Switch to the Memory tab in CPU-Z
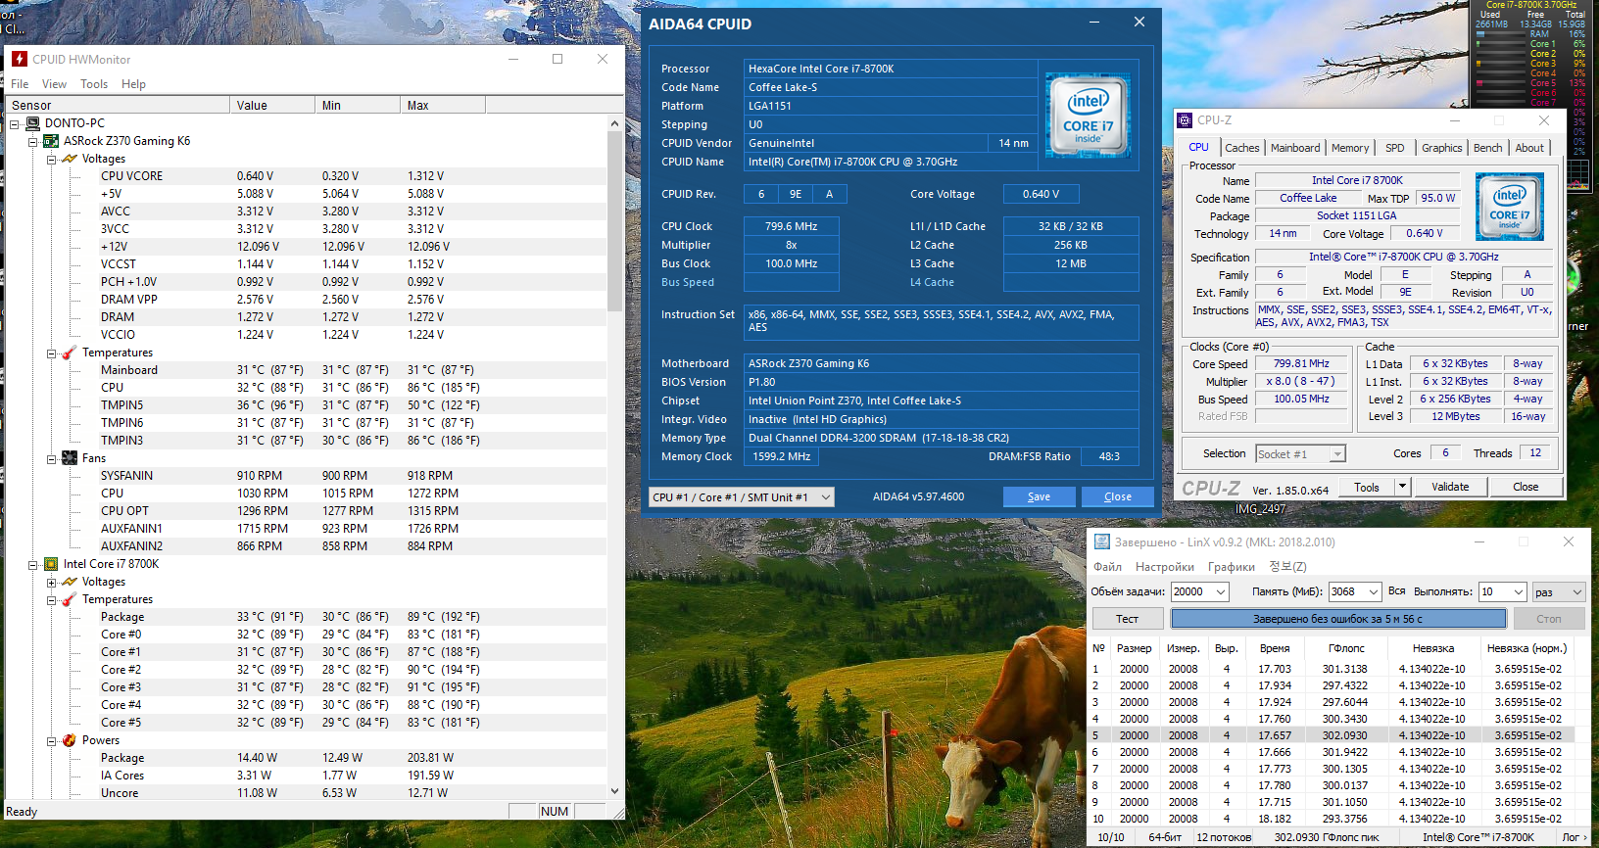The height and width of the screenshot is (848, 1599). 1350,148
